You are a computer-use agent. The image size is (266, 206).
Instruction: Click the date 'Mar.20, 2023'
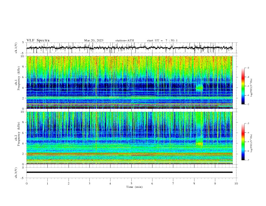pos(94,40)
